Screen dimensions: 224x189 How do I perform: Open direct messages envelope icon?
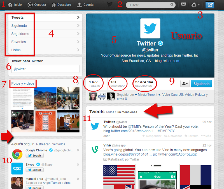(183, 4)
